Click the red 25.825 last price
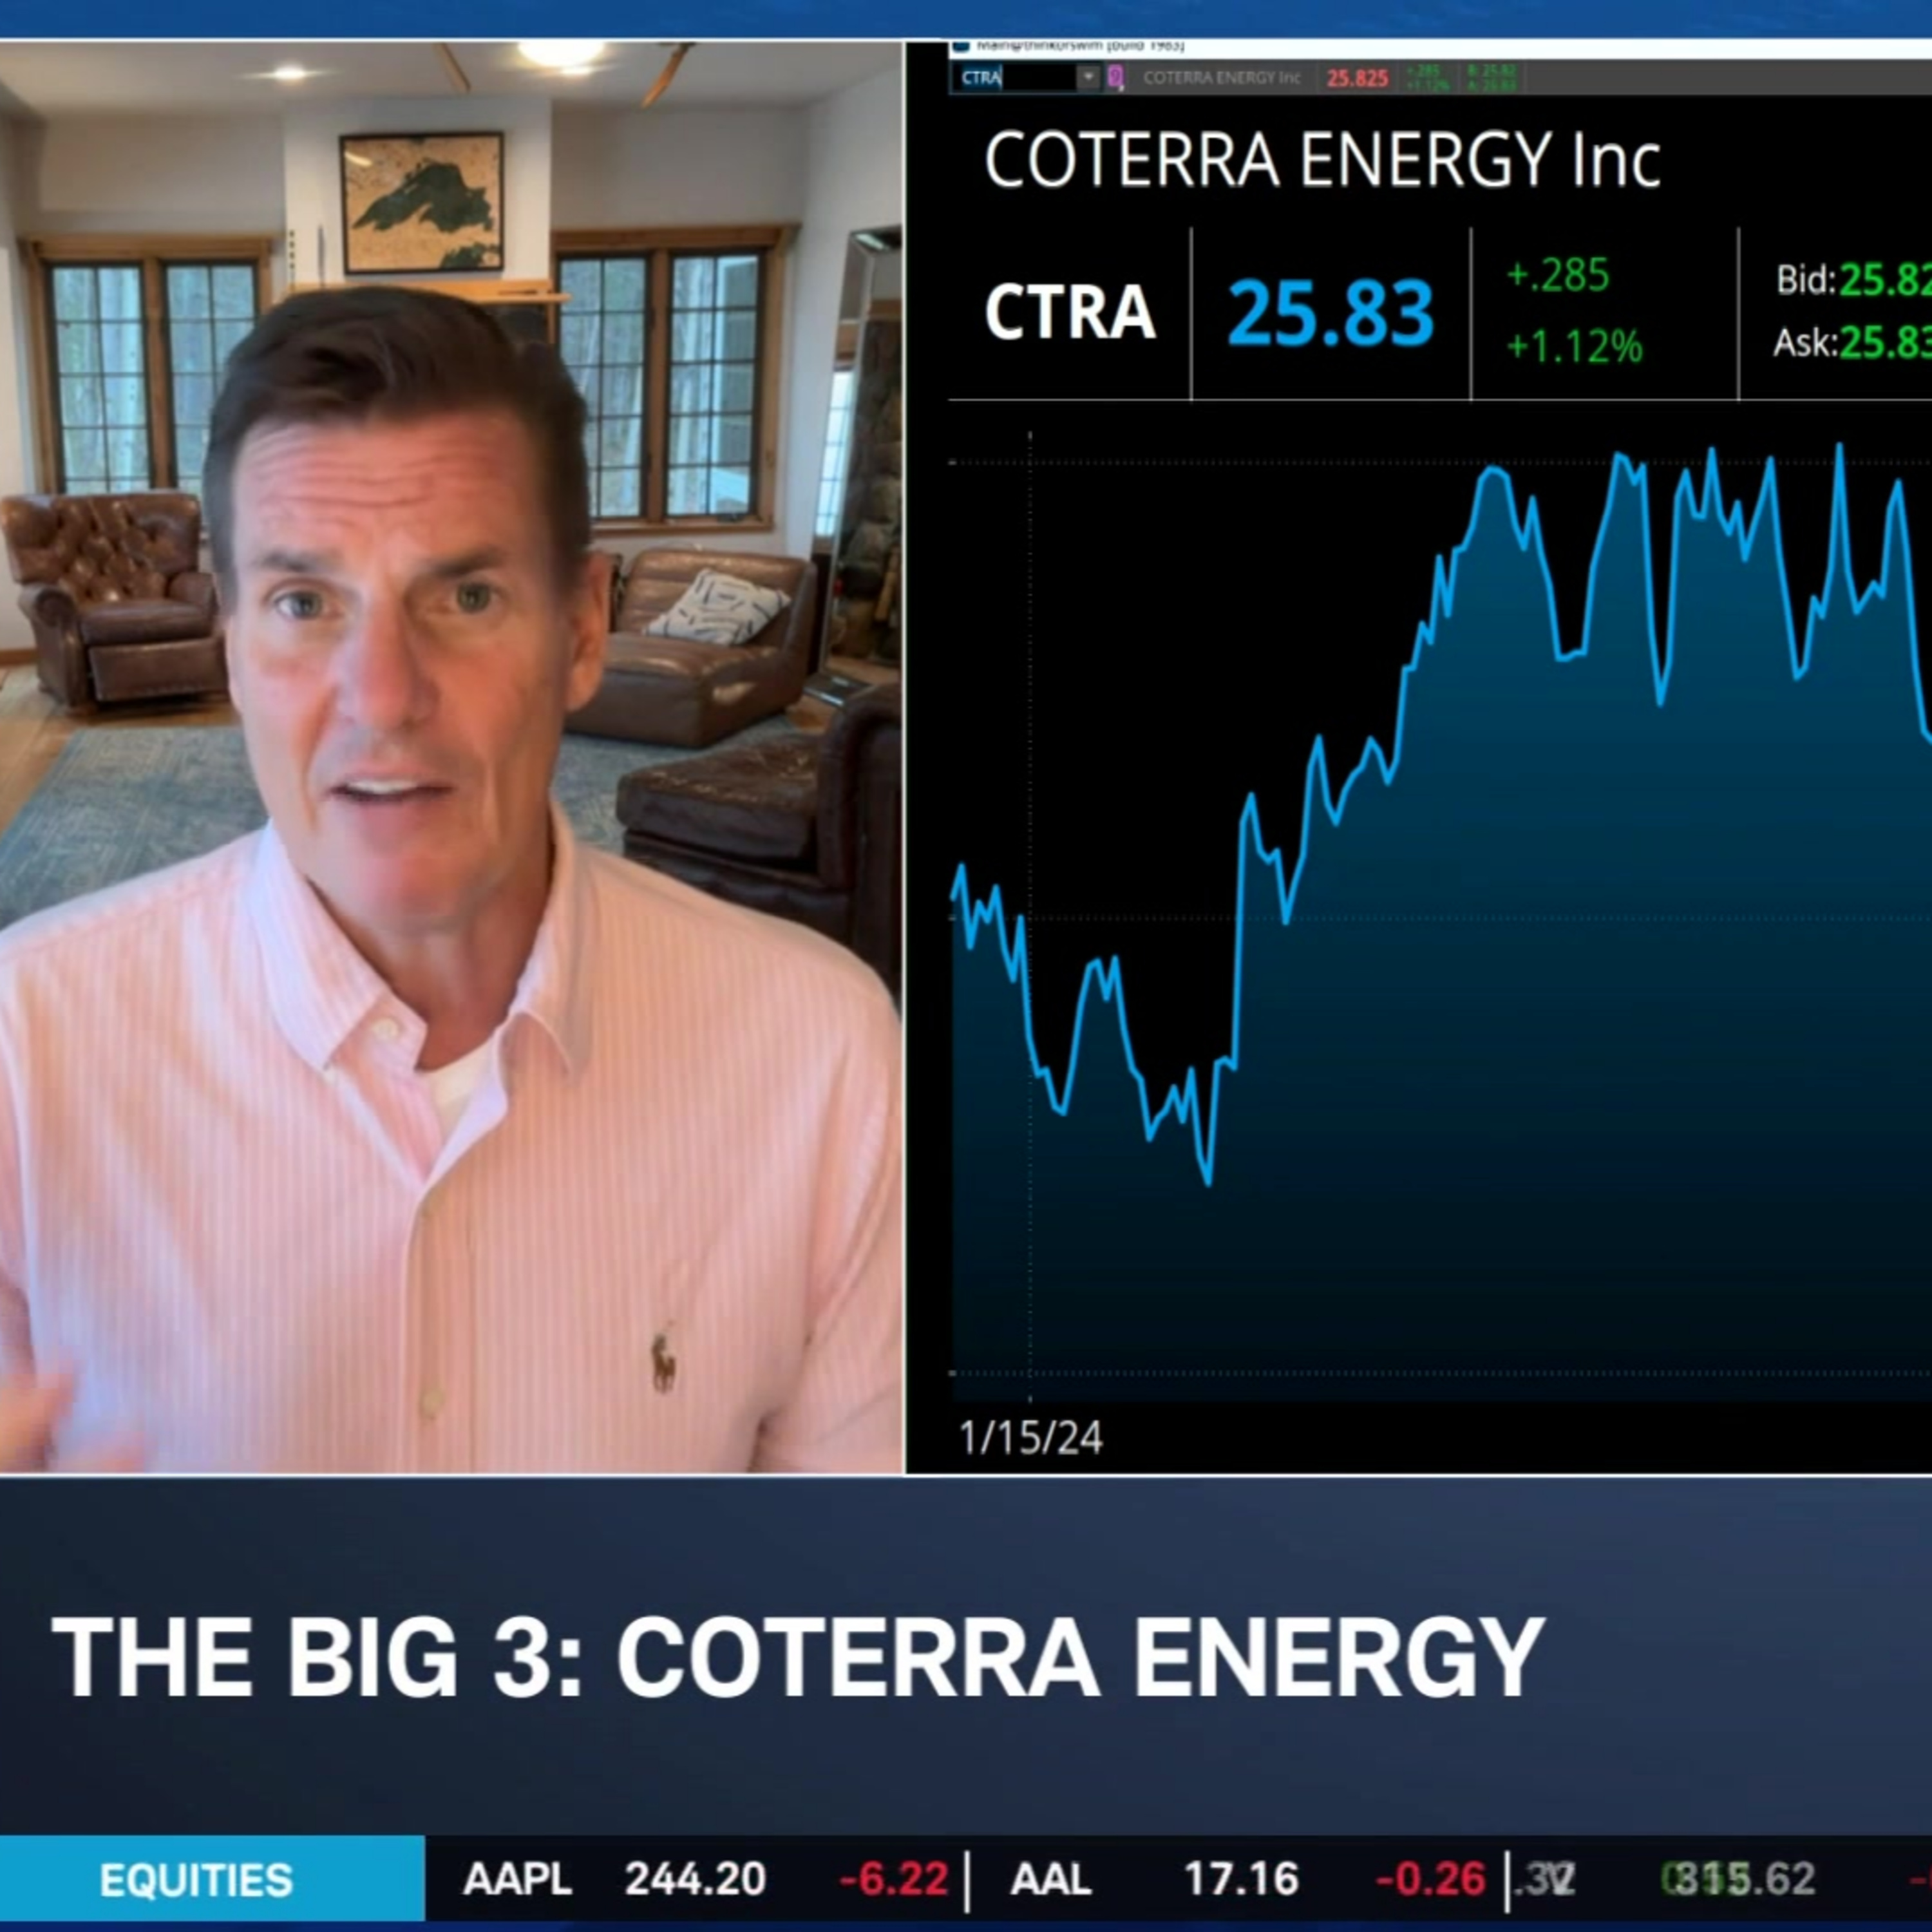The image size is (1932, 1932). coord(1357,79)
